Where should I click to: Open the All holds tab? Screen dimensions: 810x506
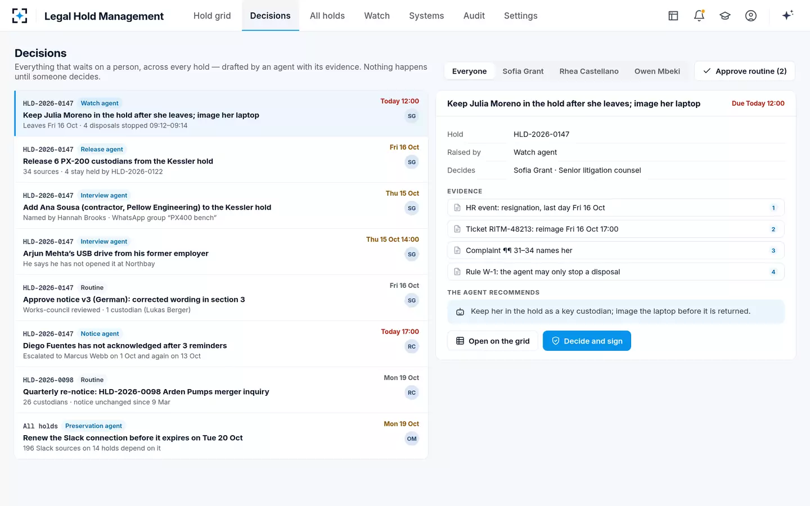[327, 16]
